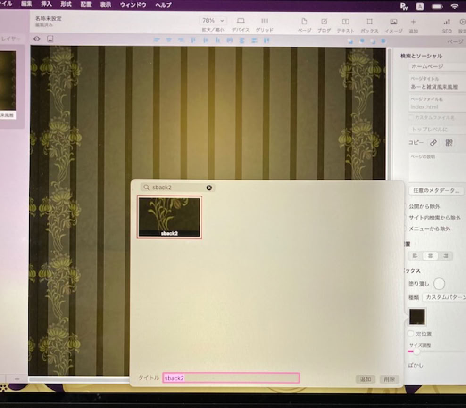This screenshot has width=466, height=408.
Task: Click the QR code icon beside コピー
Action: [449, 143]
